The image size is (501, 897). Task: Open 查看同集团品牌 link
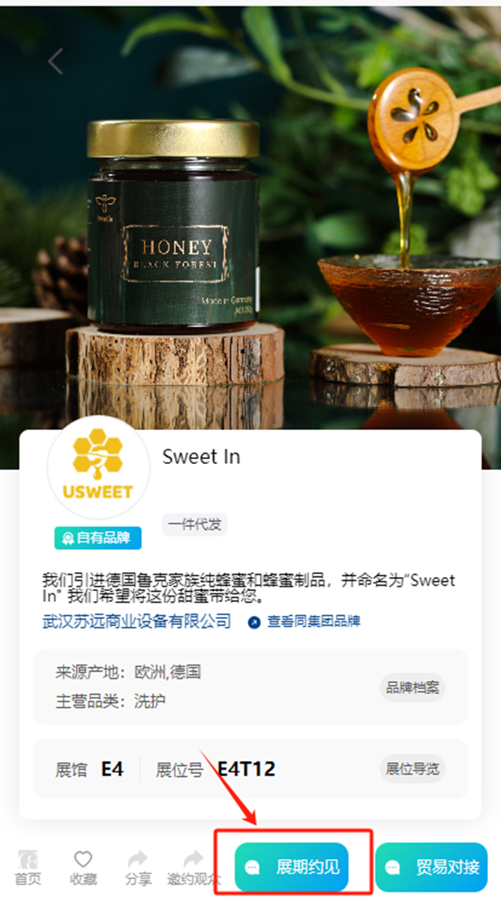(x=314, y=621)
